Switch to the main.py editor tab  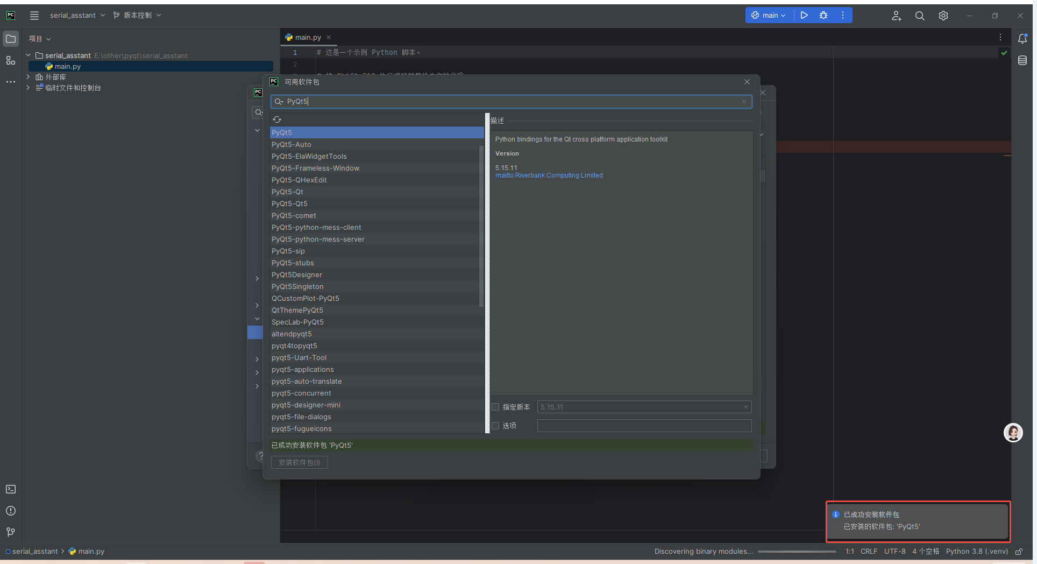308,37
